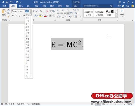135x106 pixels.
Task: Click the font size list scrollbar down arrow
Action: (x=31, y=76)
